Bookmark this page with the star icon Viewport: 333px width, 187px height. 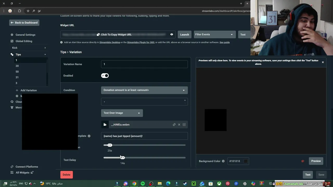28,11
